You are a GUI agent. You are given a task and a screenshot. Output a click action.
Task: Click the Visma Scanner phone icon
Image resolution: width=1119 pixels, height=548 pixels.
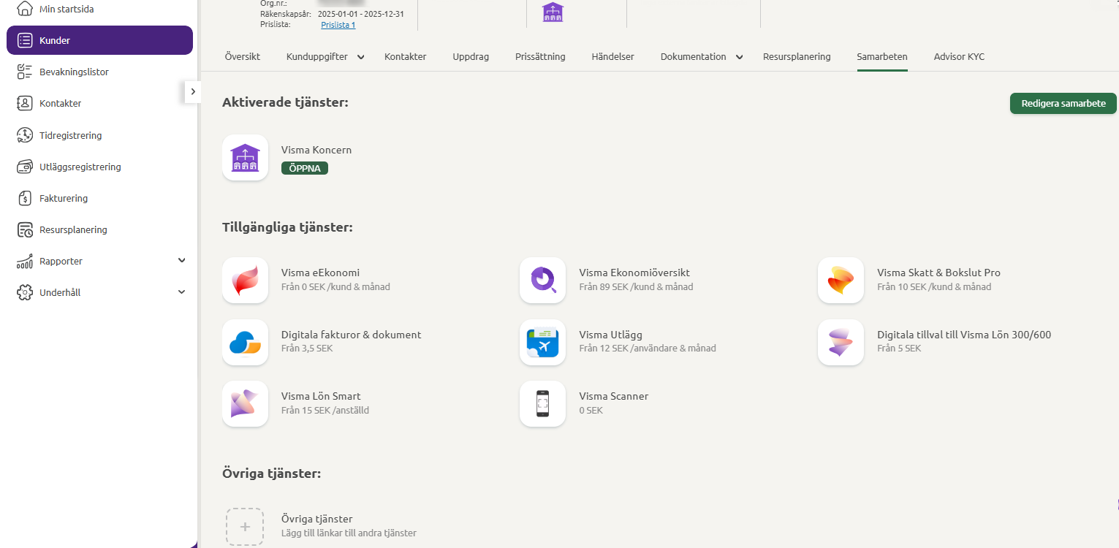tap(543, 403)
